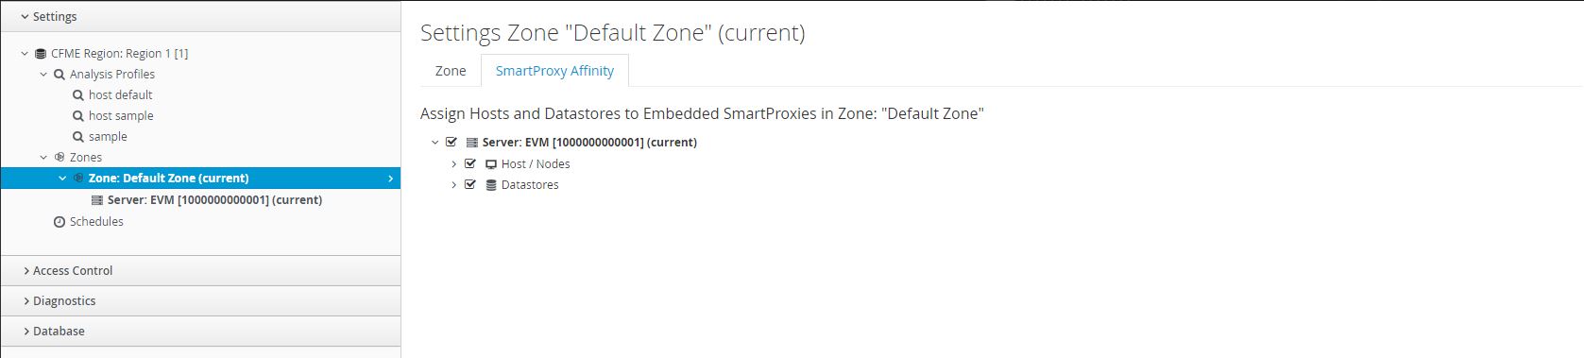The width and height of the screenshot is (1584, 358).
Task: Select the host sample analysis profile
Action: (x=121, y=116)
